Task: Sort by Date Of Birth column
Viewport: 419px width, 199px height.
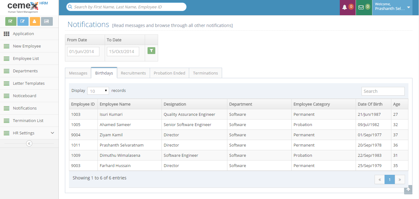Action: point(373,104)
